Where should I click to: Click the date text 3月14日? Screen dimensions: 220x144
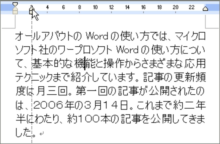click(x=106, y=105)
